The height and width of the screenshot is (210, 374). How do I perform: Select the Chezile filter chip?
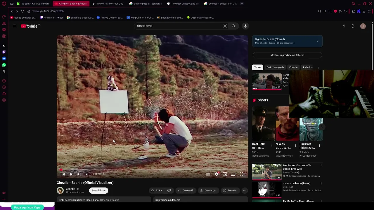click(293, 67)
